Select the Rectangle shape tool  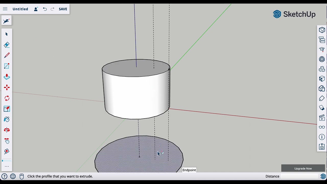[x=7, y=66]
